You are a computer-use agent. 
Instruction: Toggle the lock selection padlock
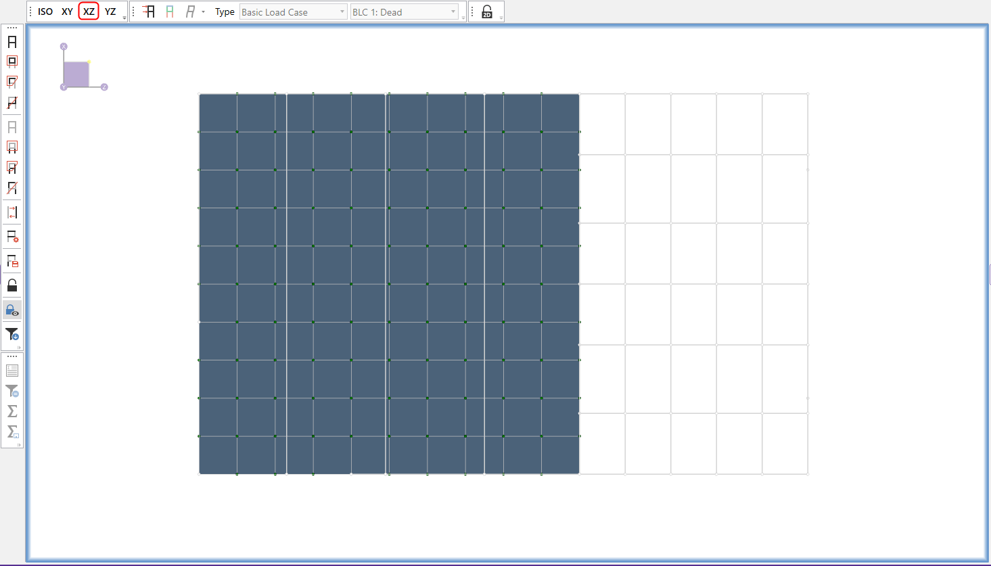(x=11, y=285)
